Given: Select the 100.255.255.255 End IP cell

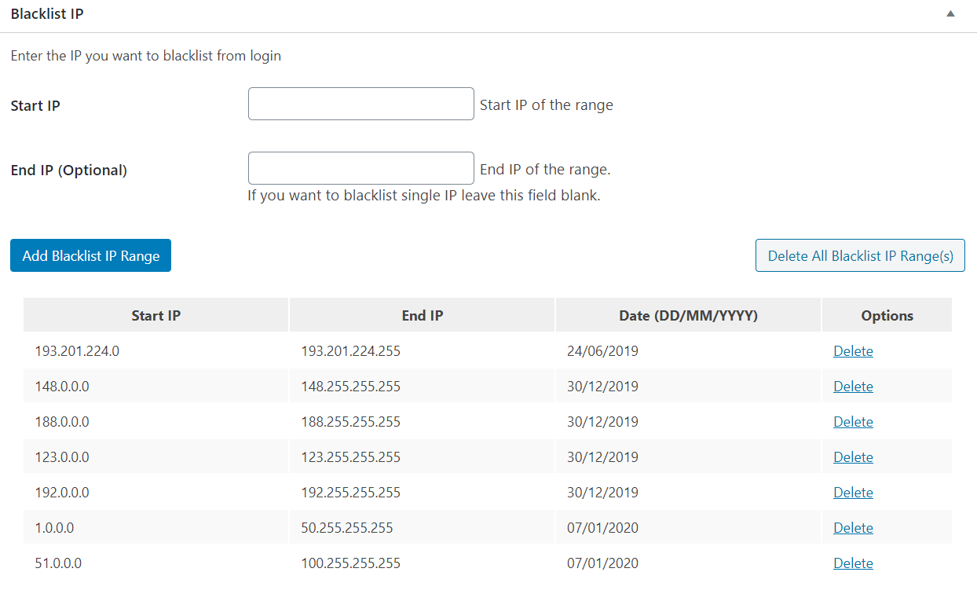Looking at the screenshot, I should point(350,563).
